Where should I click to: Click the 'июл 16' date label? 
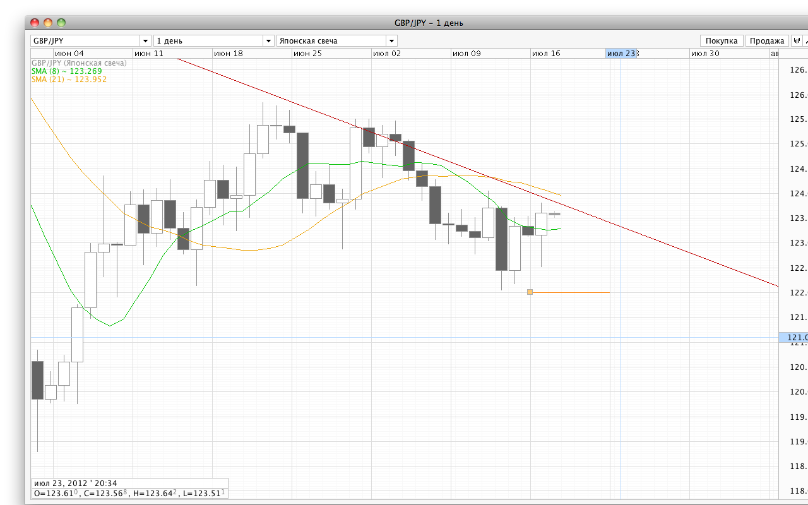[546, 54]
